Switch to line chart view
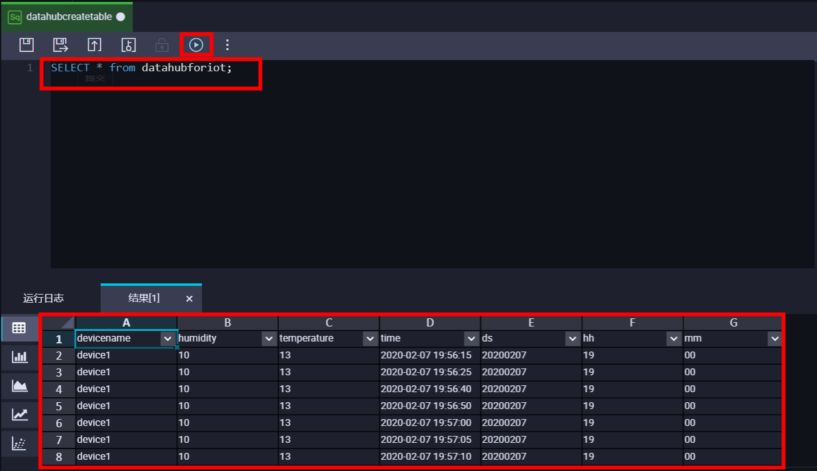Image resolution: width=817 pixels, height=471 pixels. (19, 414)
